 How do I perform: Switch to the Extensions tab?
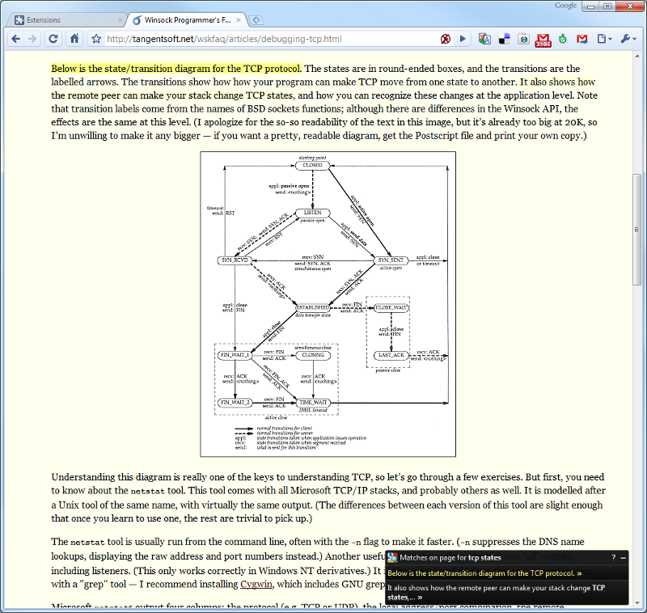tap(68, 19)
